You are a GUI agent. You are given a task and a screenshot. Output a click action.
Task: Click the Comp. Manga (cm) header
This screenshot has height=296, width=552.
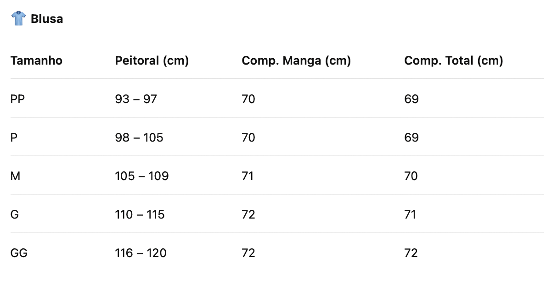[x=296, y=60]
